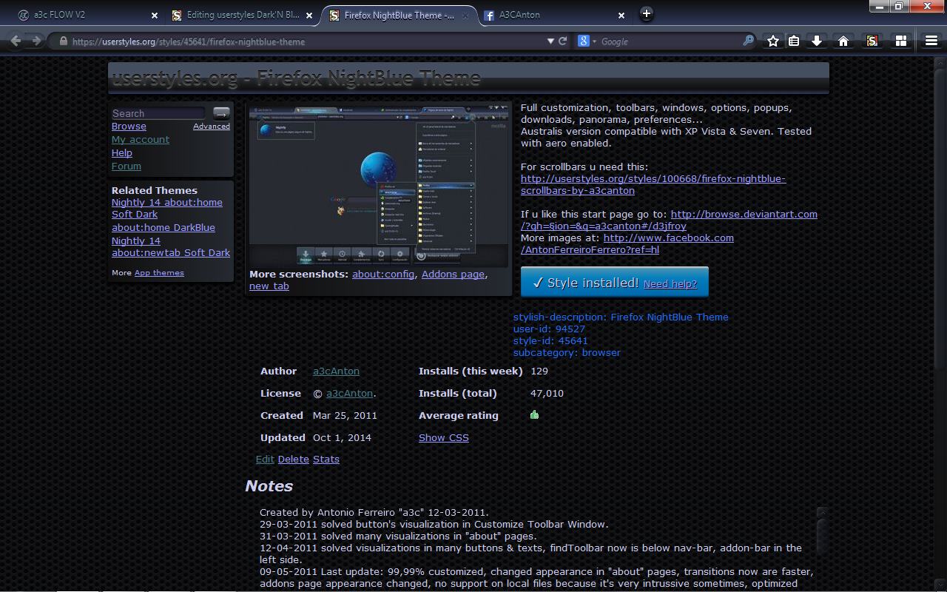This screenshot has width=947, height=592.
Task: Click the Style installed! button
Action: point(614,283)
